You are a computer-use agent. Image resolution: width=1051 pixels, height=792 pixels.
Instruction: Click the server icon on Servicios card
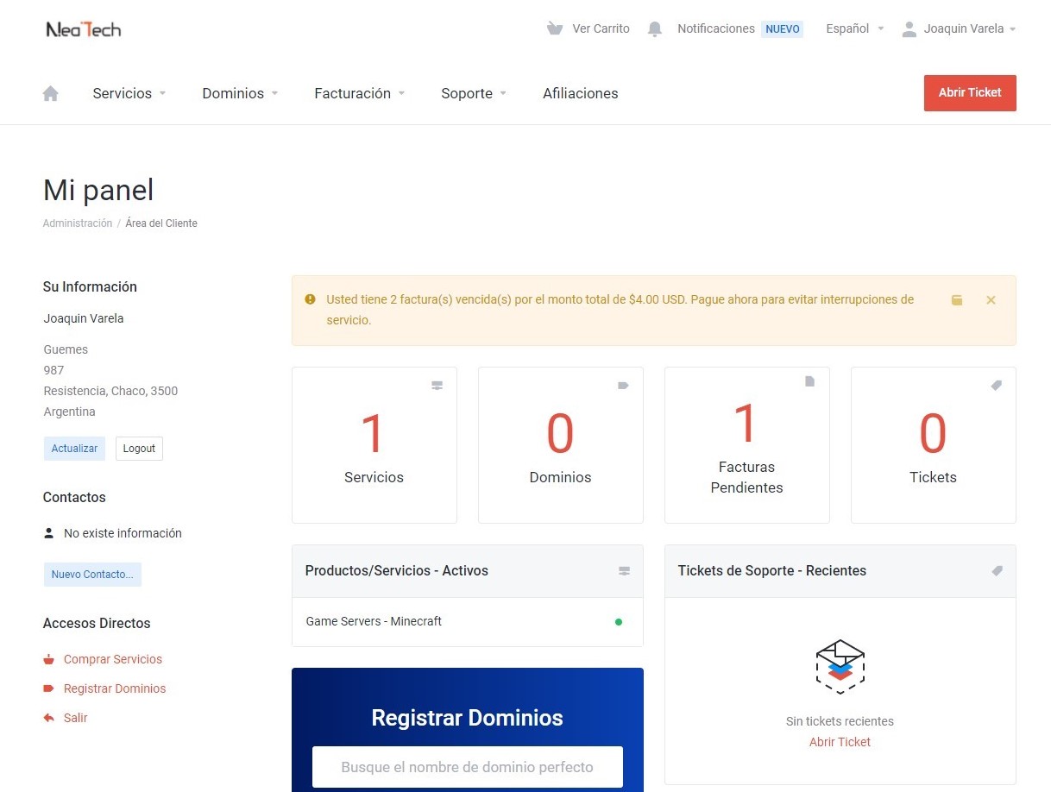[437, 386]
